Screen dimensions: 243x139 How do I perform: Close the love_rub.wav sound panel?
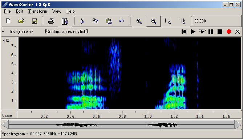pos(238,32)
